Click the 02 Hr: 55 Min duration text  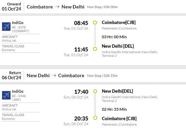coord(114,109)
